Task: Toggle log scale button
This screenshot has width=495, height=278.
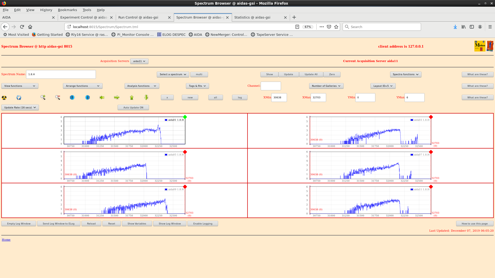Action: click(240, 98)
